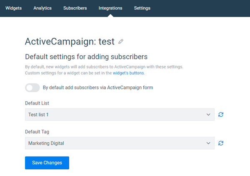Image resolution: width=250 pixels, height=176 pixels.
Task: Click the ActiveCampaign: test heading
Action: click(x=70, y=42)
